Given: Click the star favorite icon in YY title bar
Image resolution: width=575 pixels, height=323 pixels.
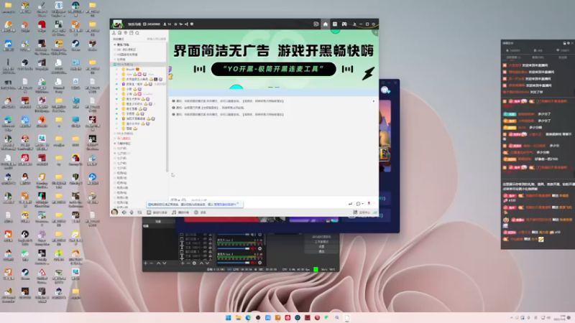Looking at the screenshot, I should pos(175,24).
